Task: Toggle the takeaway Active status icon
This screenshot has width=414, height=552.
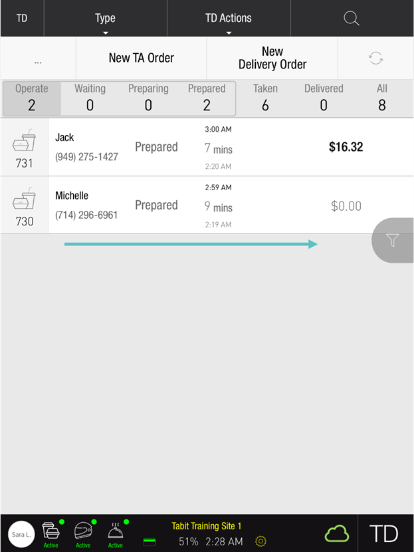Action: click(51, 533)
